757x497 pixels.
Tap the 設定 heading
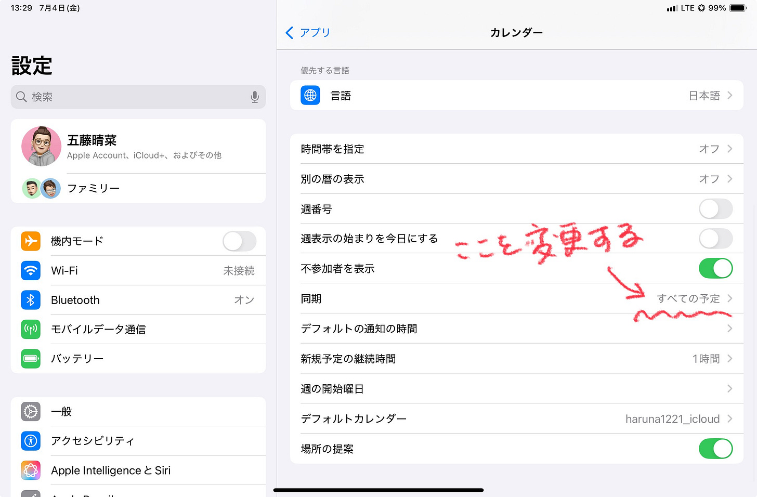tap(32, 66)
